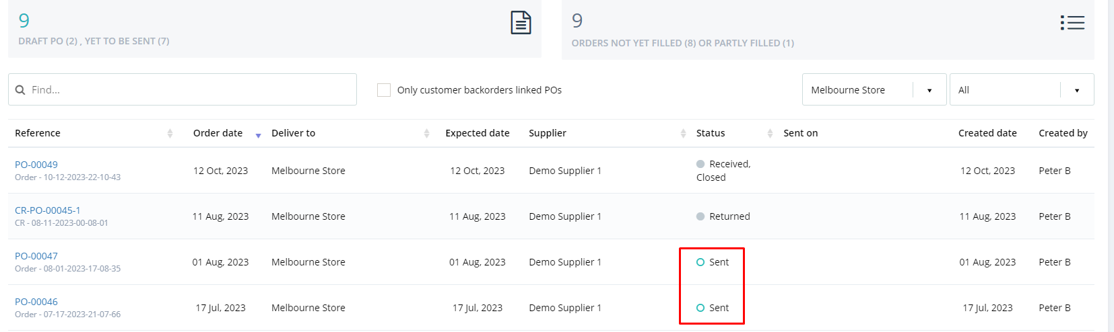Click the search magnifier icon

coord(20,90)
